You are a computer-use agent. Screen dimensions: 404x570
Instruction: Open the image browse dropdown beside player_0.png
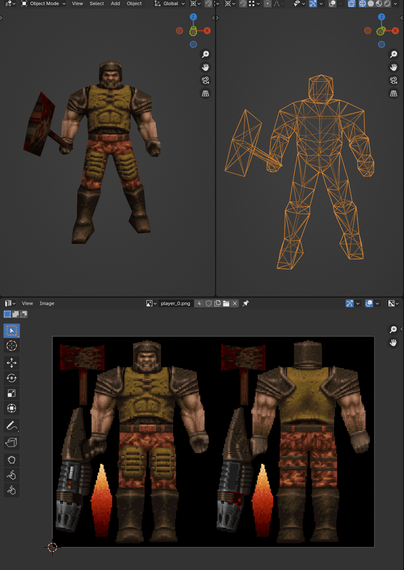[x=151, y=304]
